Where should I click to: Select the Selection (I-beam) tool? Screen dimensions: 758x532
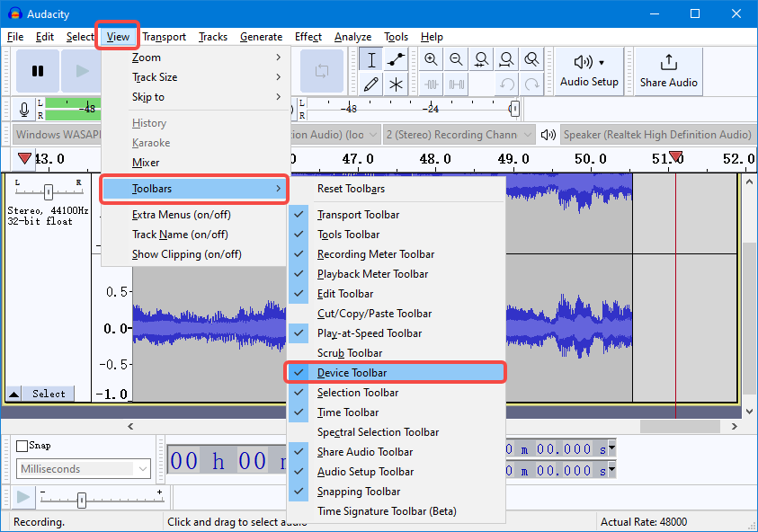(370, 59)
